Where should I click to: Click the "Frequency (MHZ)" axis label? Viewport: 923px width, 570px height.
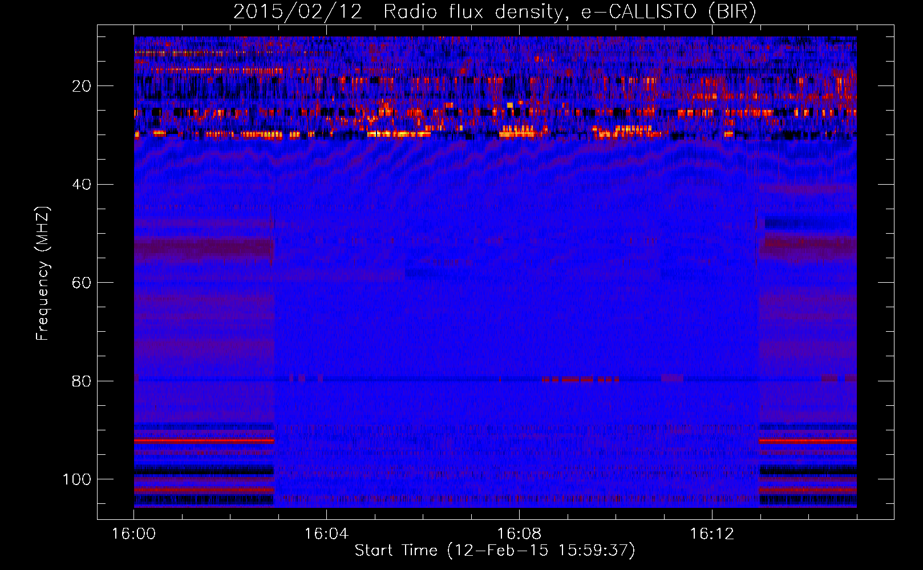point(43,274)
